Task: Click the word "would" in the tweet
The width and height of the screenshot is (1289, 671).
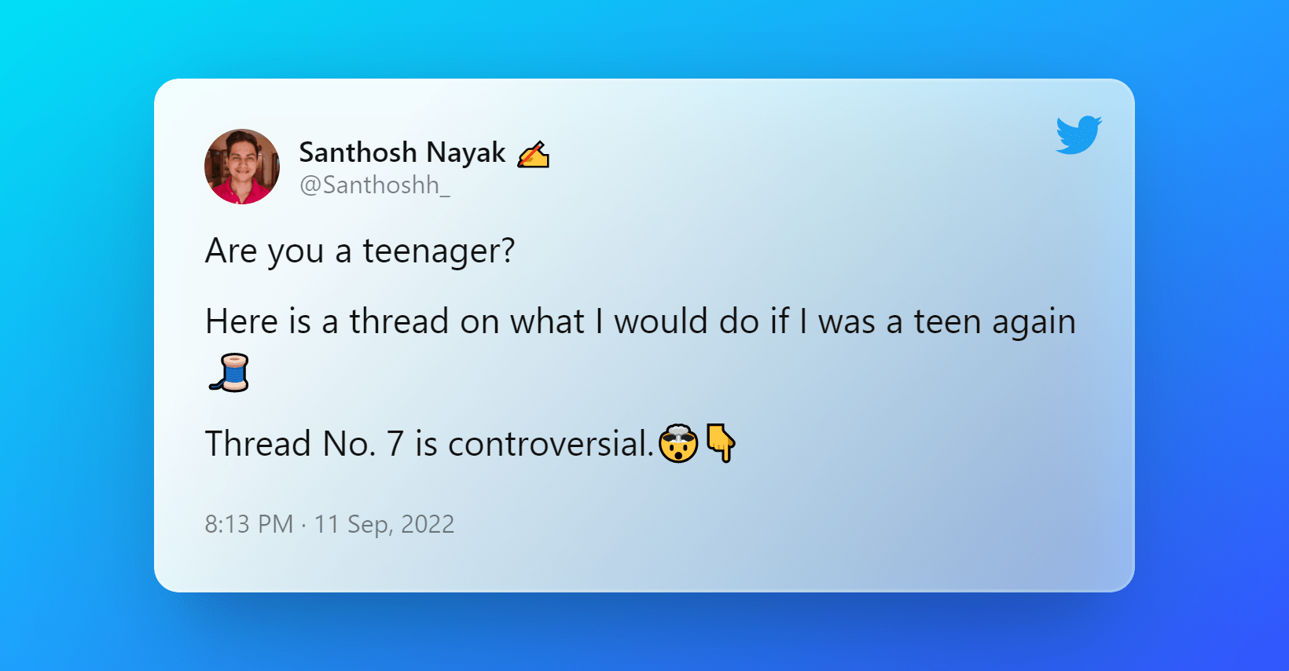Action: pyautogui.click(x=661, y=322)
